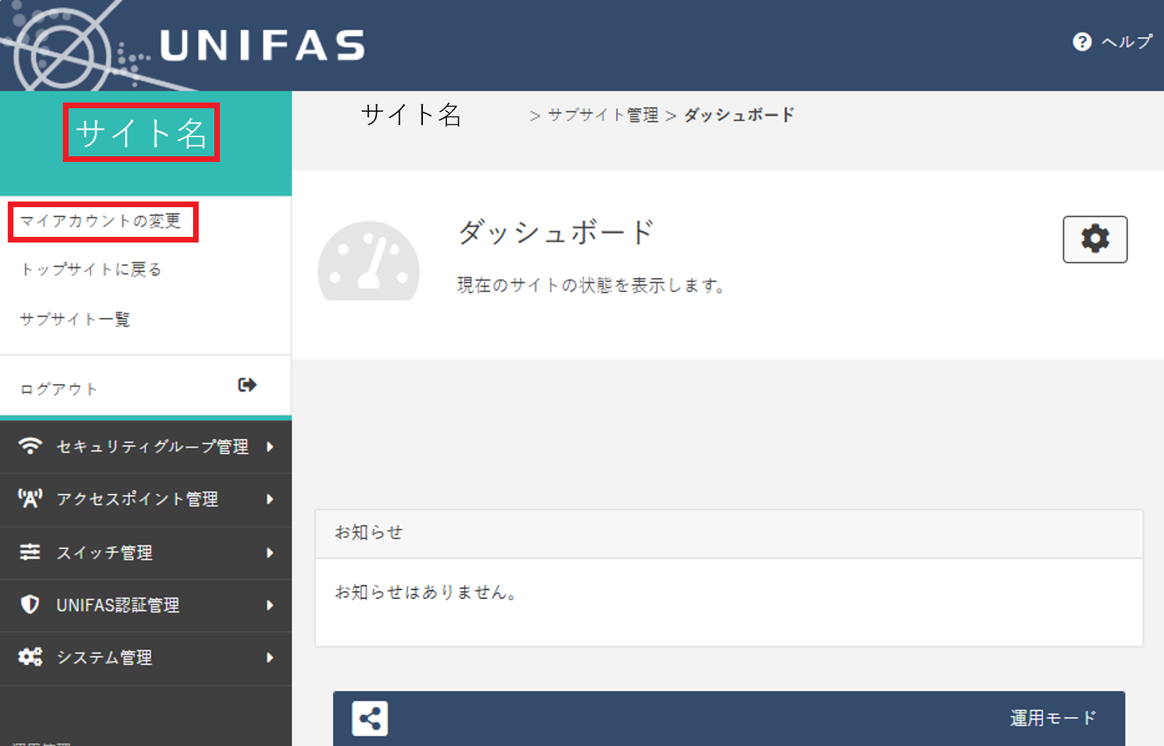Click the logout arrow icon
1164x746 pixels.
pyautogui.click(x=247, y=385)
